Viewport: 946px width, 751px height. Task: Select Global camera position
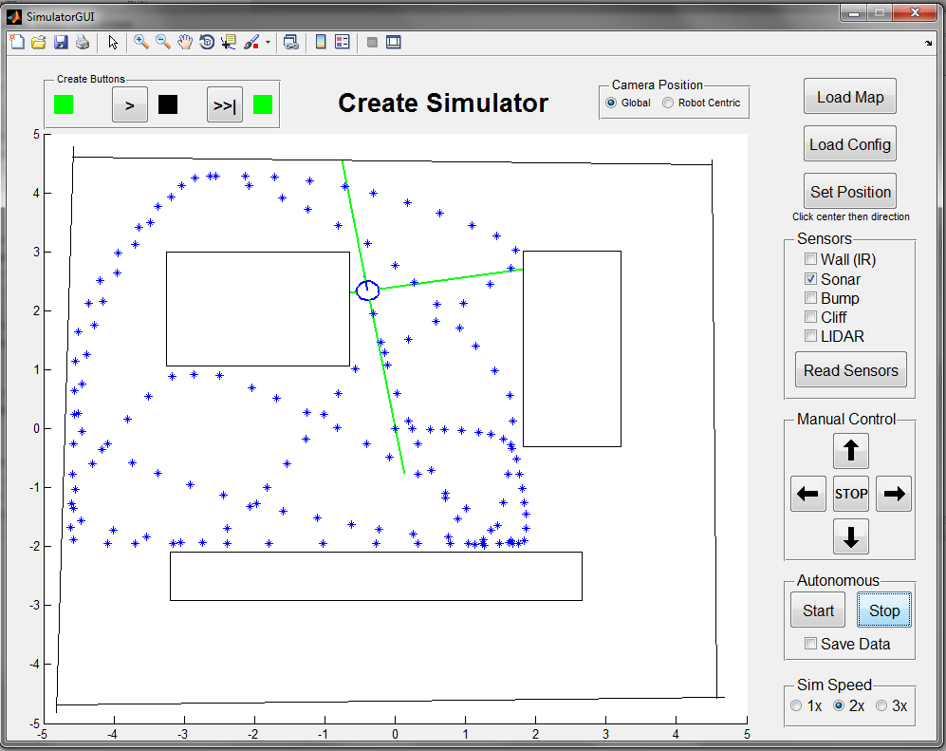click(x=611, y=103)
